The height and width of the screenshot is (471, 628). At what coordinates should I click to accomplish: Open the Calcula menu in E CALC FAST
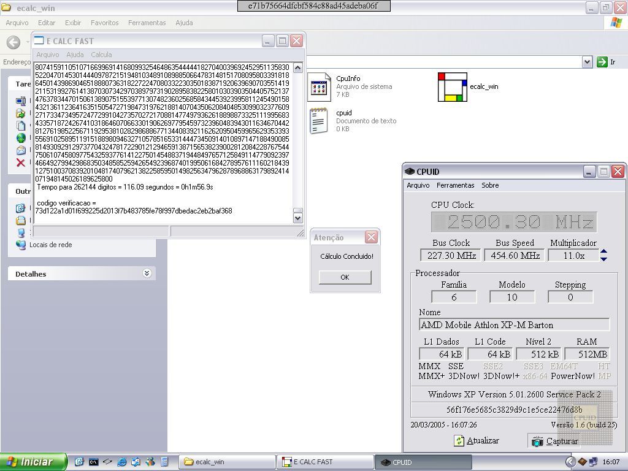(x=101, y=55)
